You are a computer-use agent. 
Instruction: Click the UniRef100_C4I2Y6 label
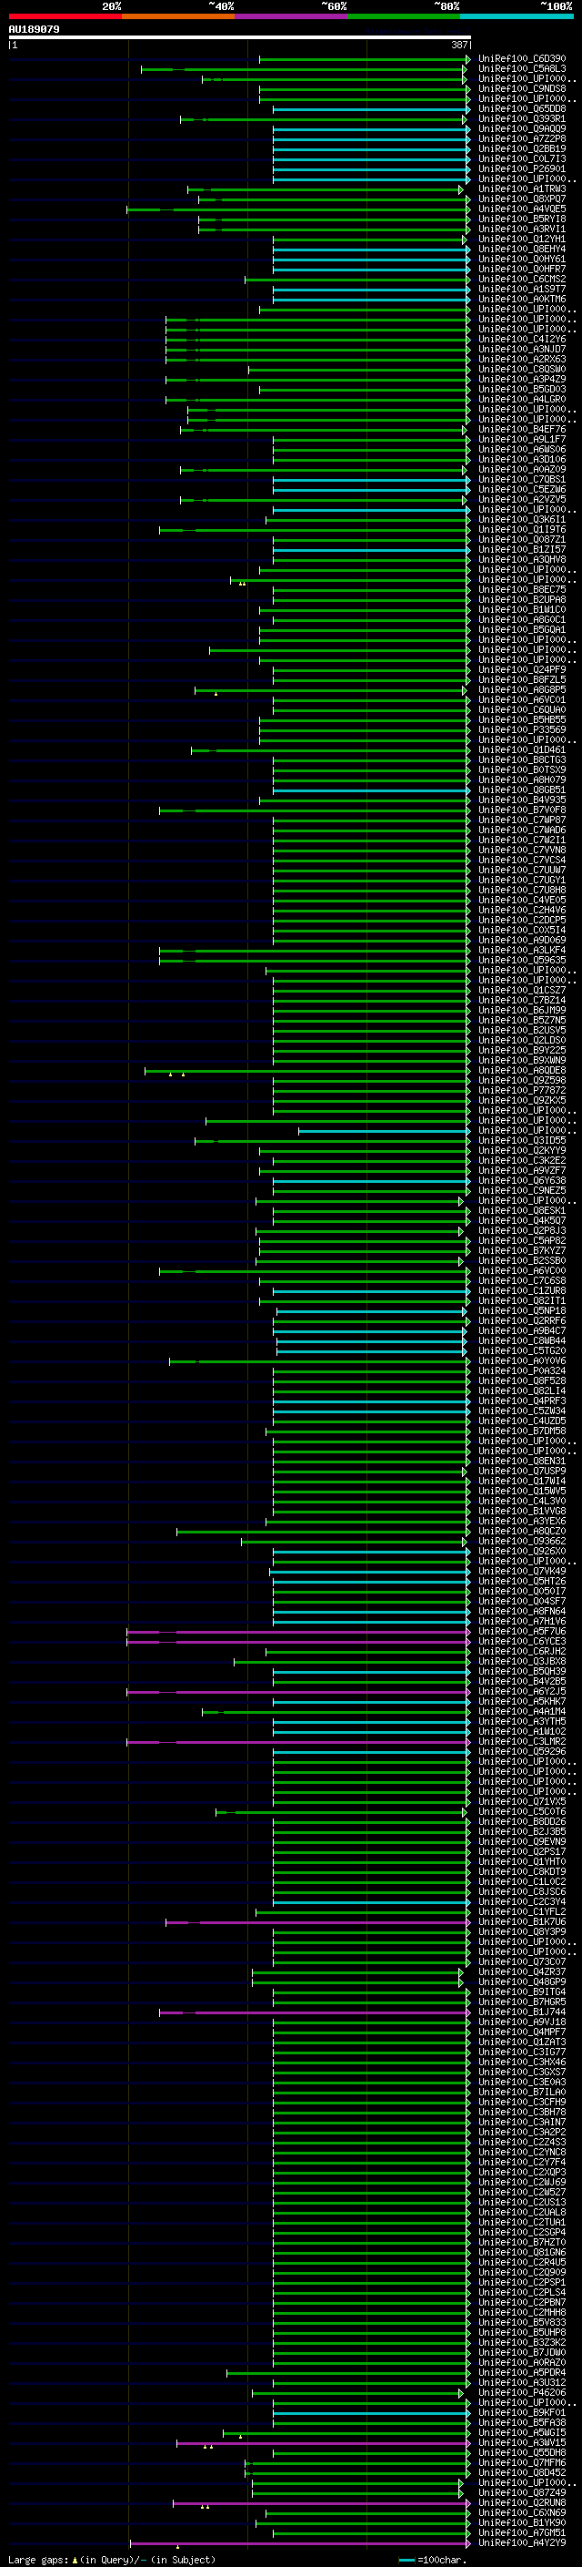[x=521, y=340]
